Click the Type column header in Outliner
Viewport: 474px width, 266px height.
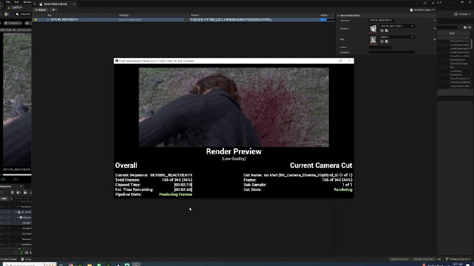451,33
